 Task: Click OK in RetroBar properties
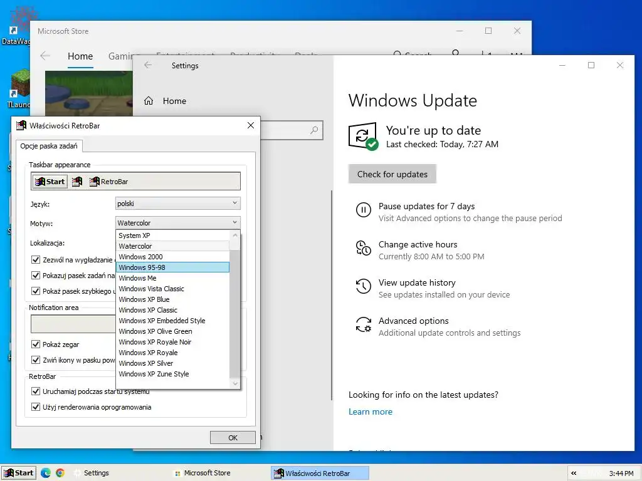pos(233,437)
